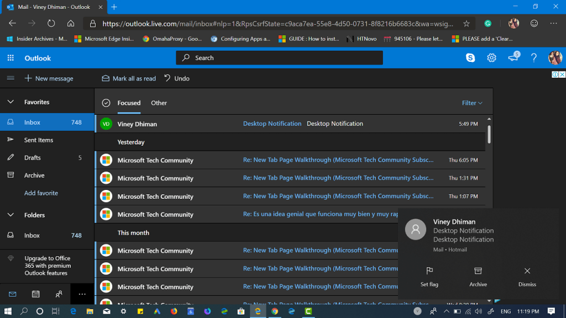Image resolution: width=566 pixels, height=318 pixels.
Task: Open Inbox under Favorites
Action: pyautogui.click(x=47, y=122)
